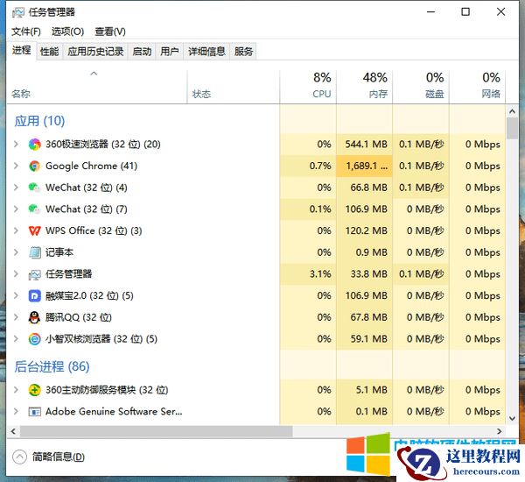This screenshot has width=525, height=482.
Task: Click the 任务管理器 process row icon
Action: click(x=34, y=274)
